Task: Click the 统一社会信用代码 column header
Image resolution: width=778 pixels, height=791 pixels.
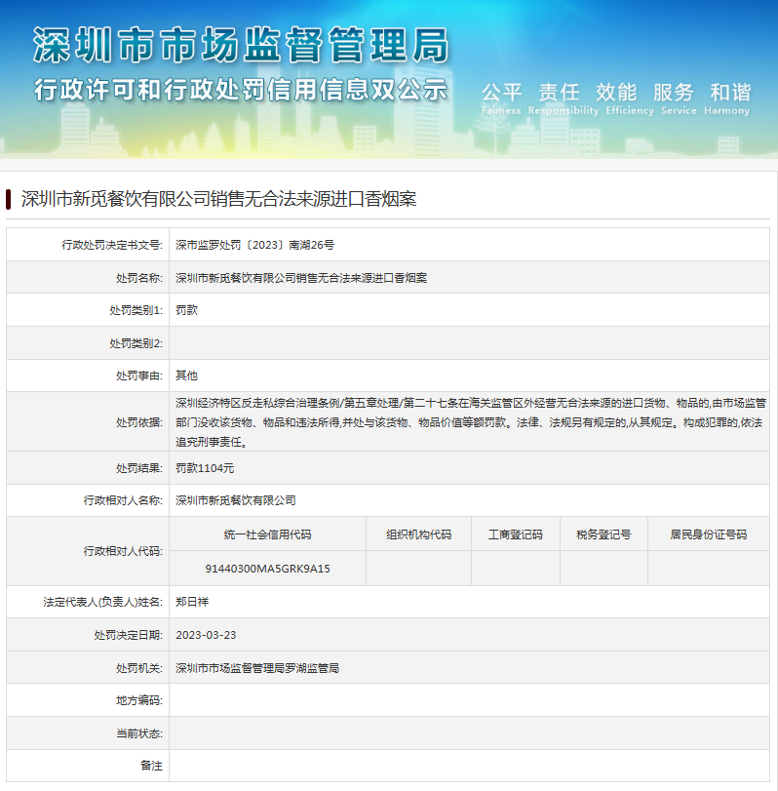Action: tap(267, 534)
